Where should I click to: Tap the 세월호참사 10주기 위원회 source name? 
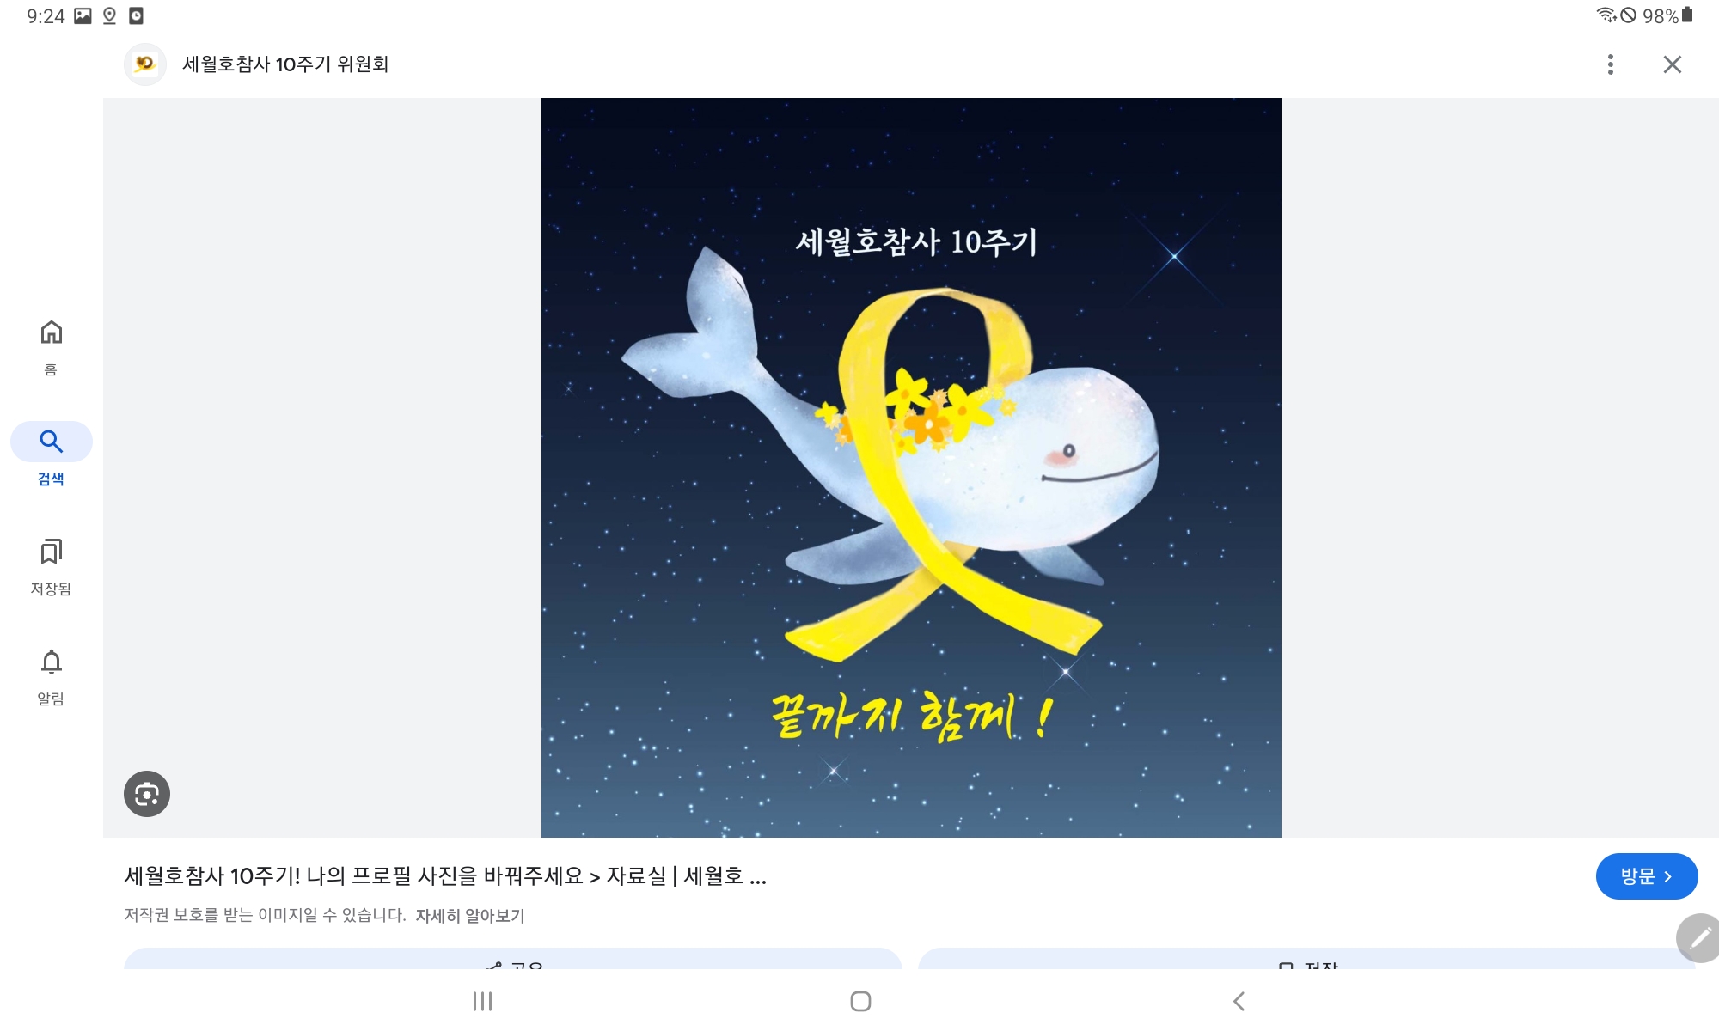pos(285,64)
